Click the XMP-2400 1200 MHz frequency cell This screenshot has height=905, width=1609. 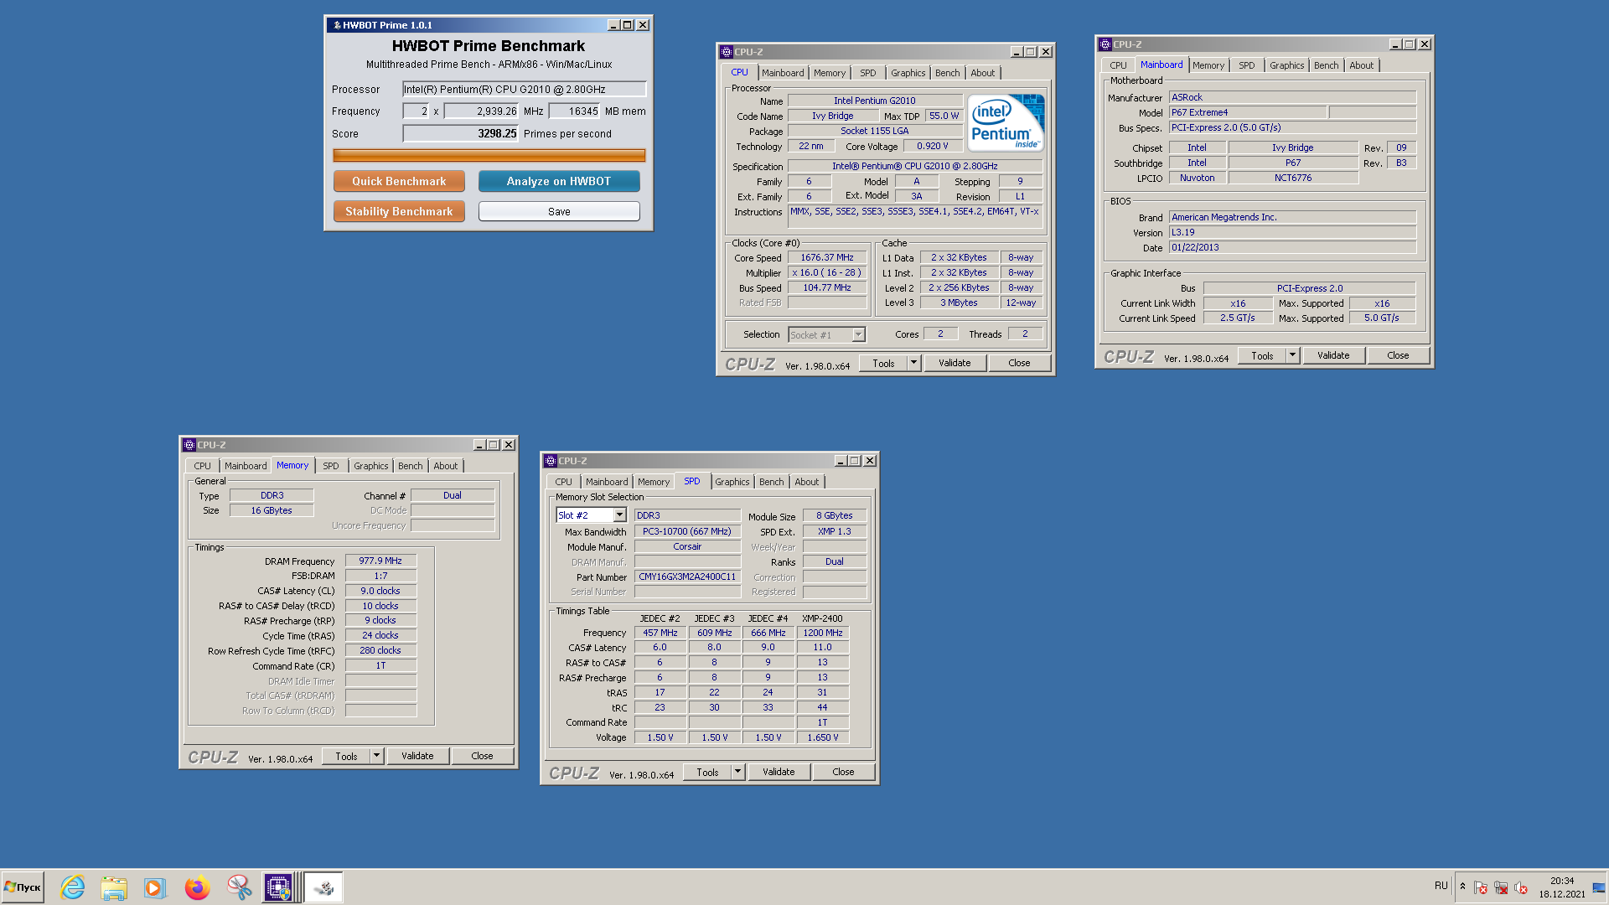point(823,633)
